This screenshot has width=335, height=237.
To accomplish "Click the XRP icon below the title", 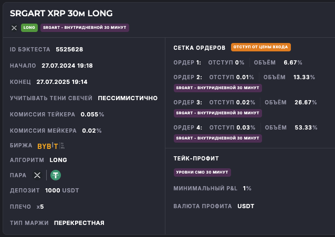I will 14,27.
